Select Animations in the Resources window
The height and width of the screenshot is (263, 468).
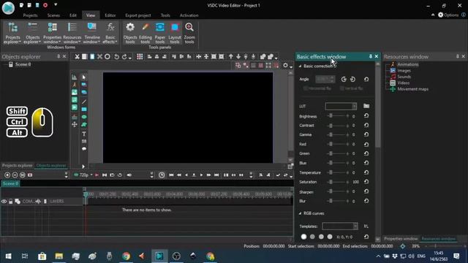point(408,64)
